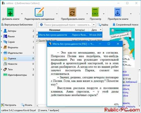This screenshot has width=141, height=113.
Task: Select Идентификаторы category label
Action: click(x=17, y=75)
